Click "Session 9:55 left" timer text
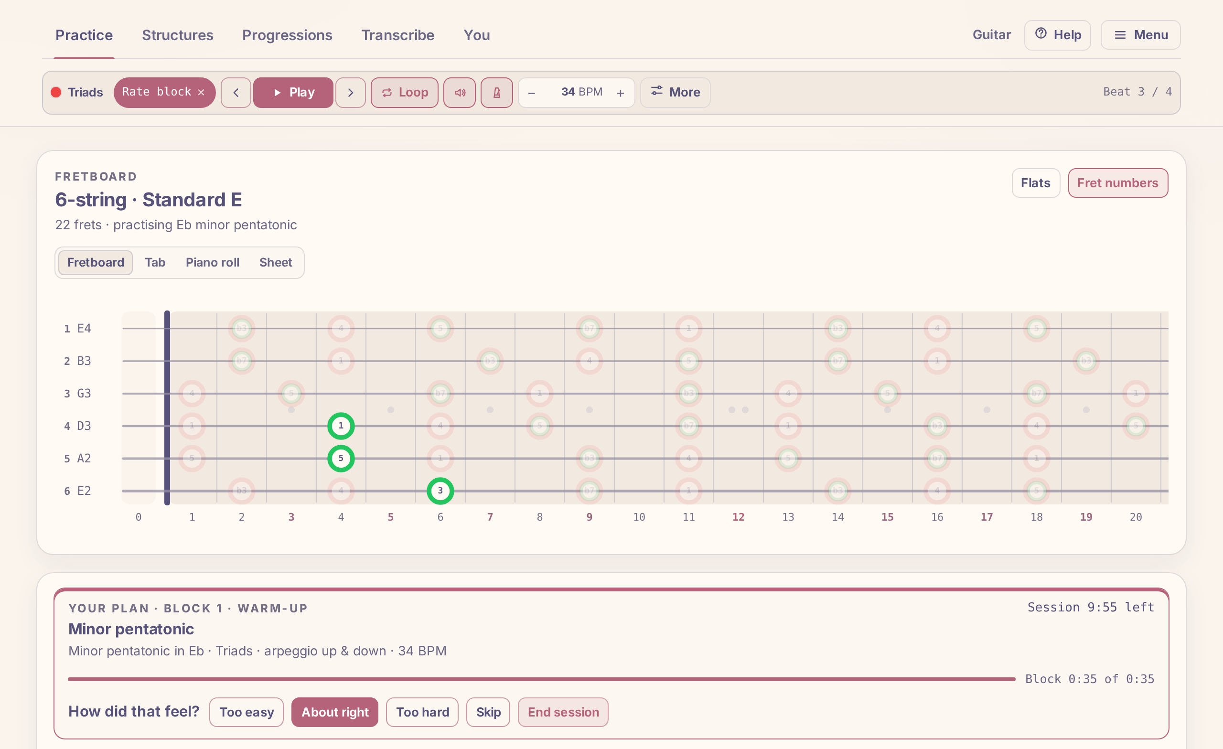The height and width of the screenshot is (749, 1223). [1091, 607]
